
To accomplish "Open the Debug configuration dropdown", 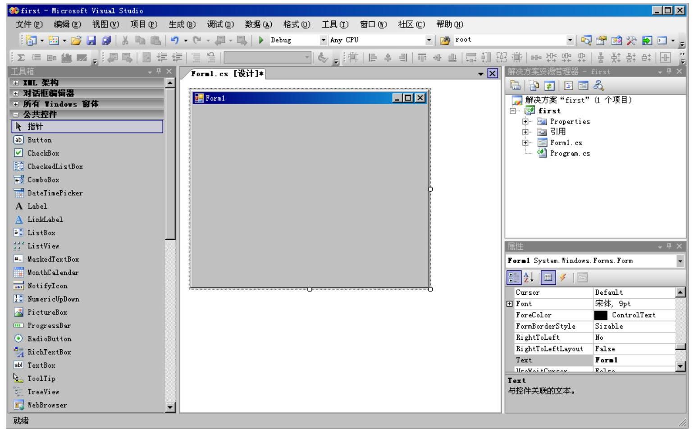I will point(323,41).
